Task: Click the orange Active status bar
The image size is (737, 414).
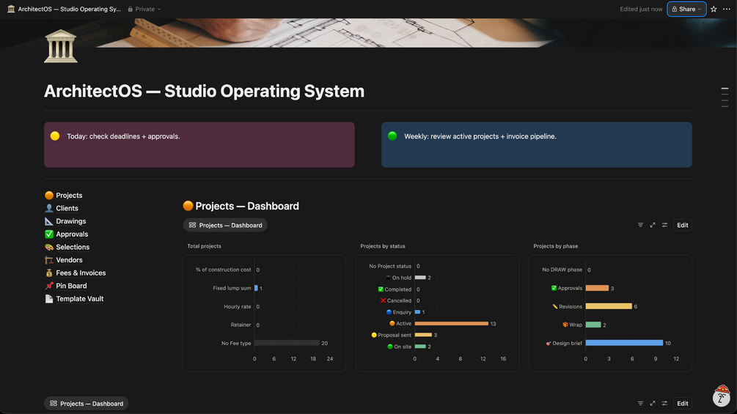Action: coord(451,323)
